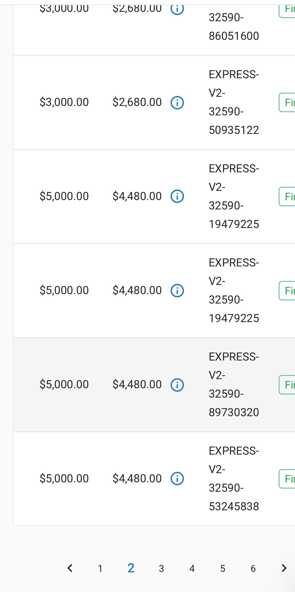Viewport: 295px width, 592px height.
Task: Click $3,000.00 amount in row ending 50935122
Action: (x=64, y=102)
